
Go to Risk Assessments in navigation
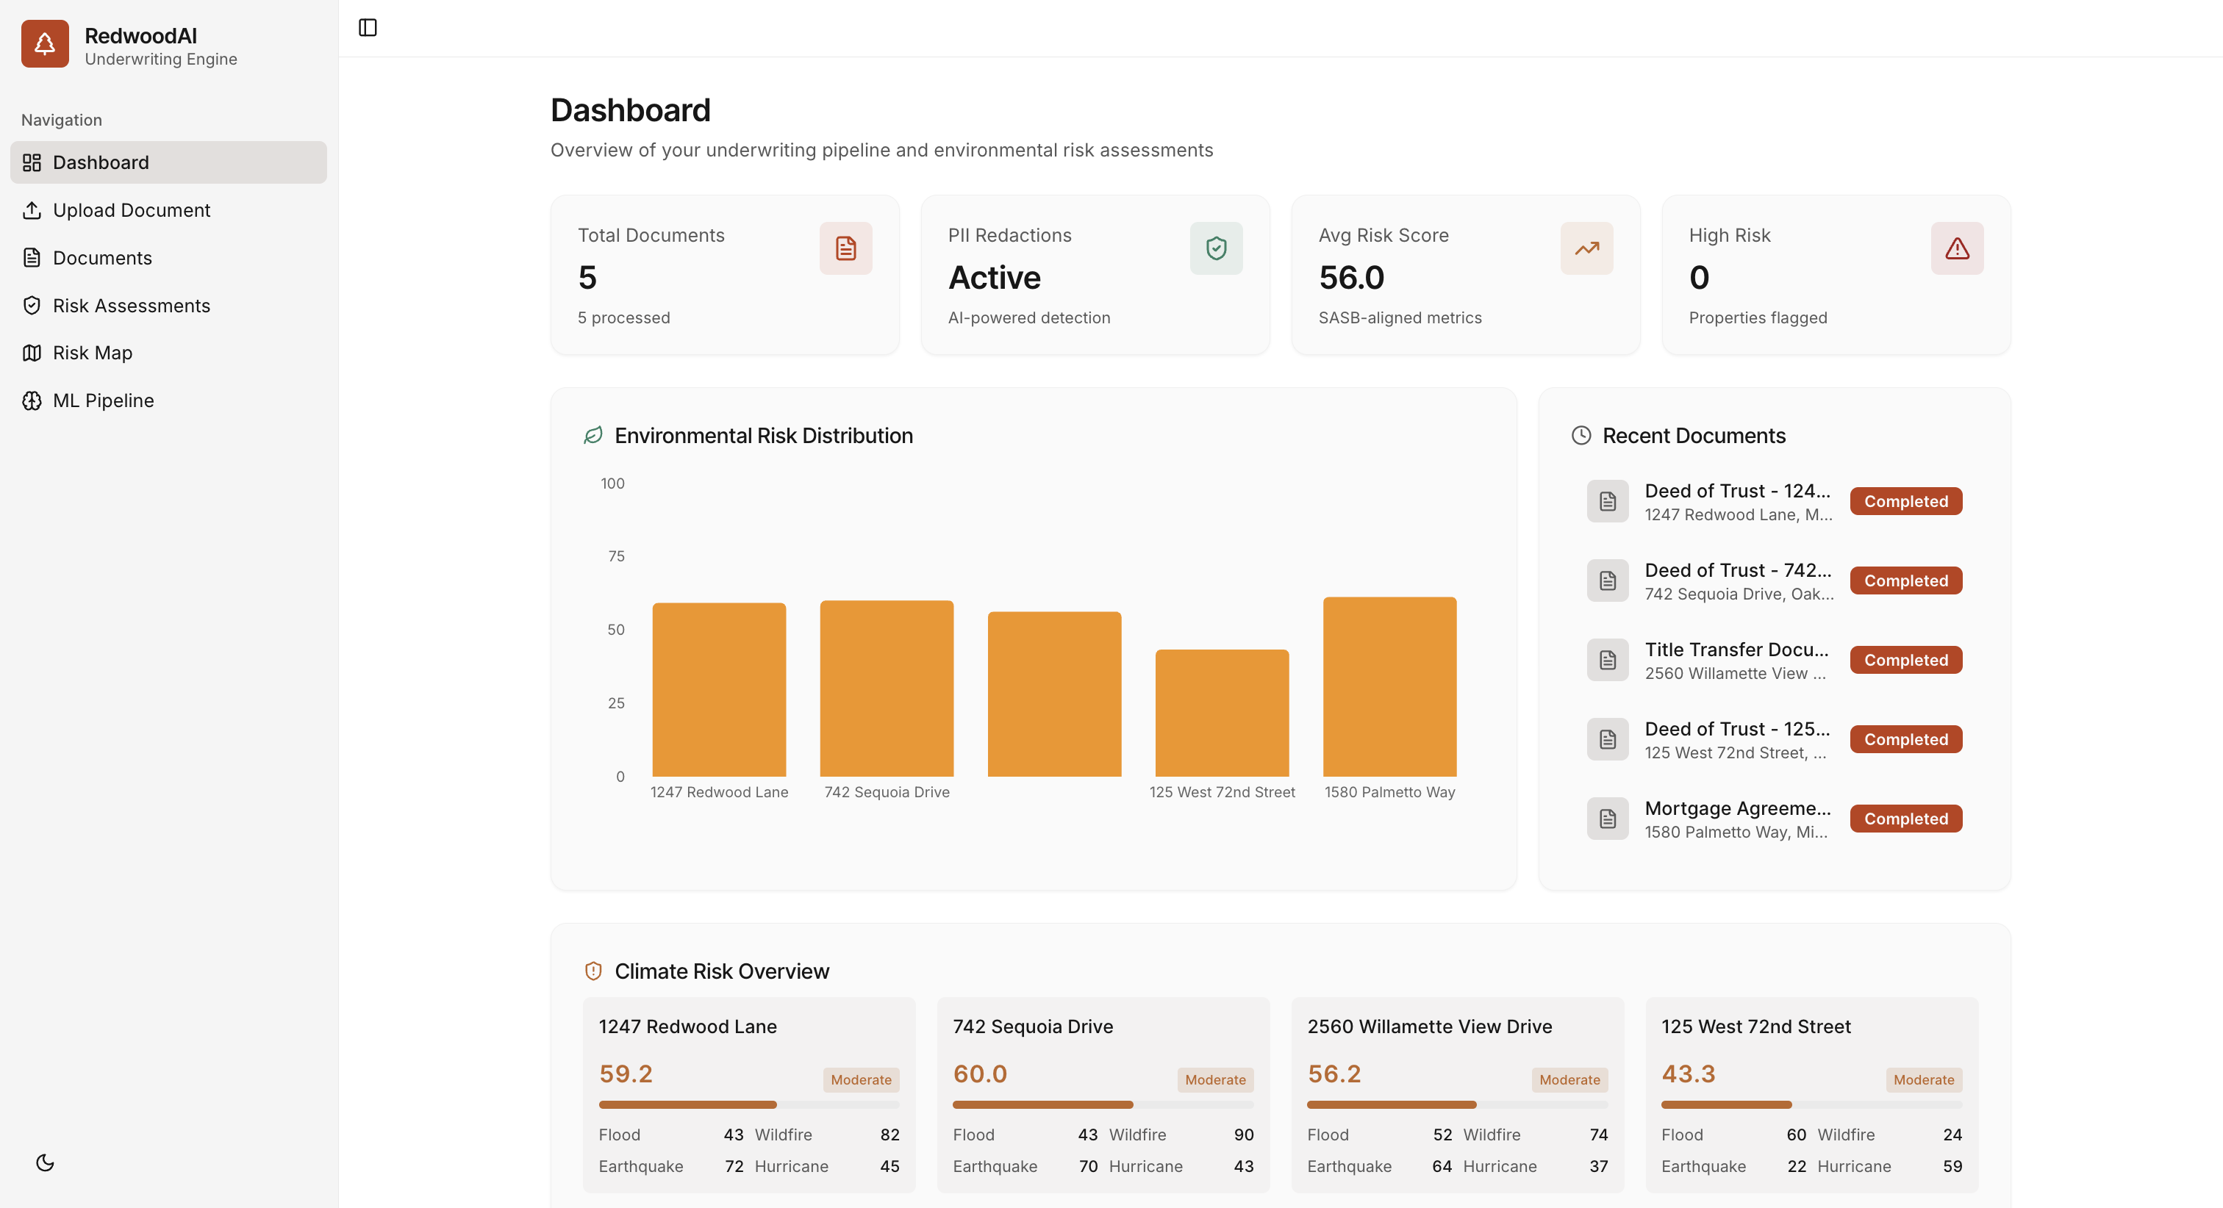click(131, 306)
